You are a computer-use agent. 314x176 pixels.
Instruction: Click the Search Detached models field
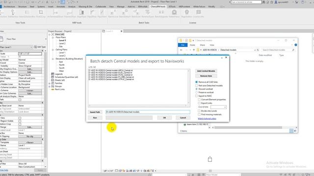coord(278,50)
